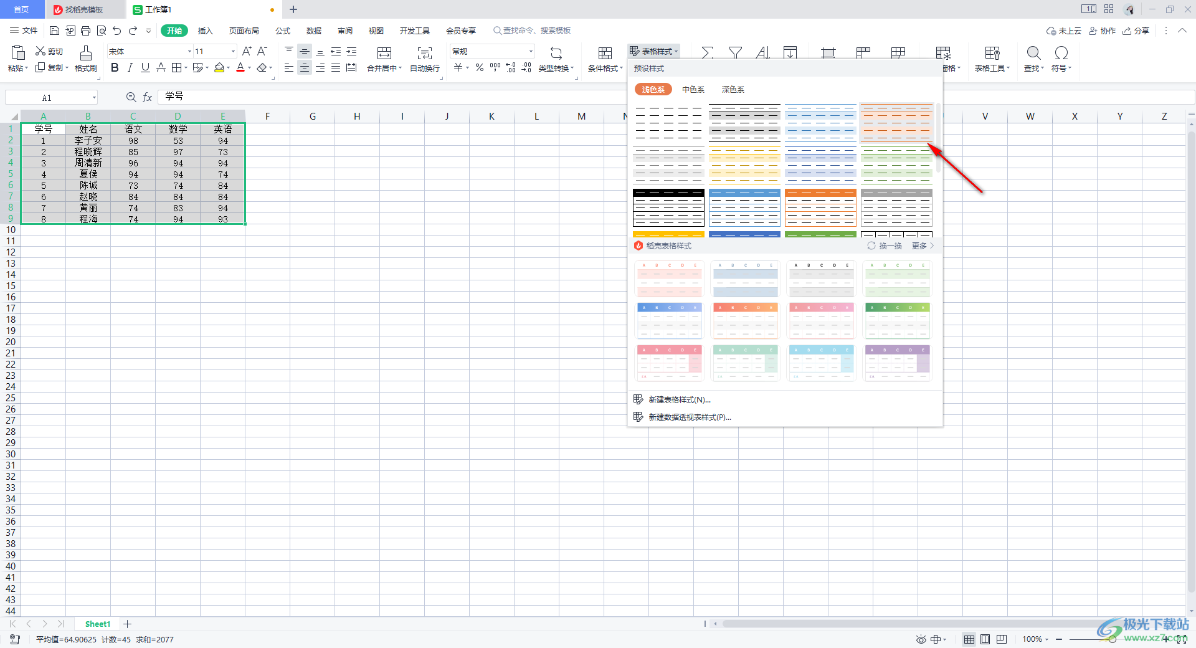The image size is (1196, 648).
Task: Toggle Bold formatting
Action: (x=115, y=67)
